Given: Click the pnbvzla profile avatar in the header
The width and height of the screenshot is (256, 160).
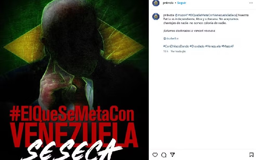Looking at the screenshot, I should click(x=156, y=3).
